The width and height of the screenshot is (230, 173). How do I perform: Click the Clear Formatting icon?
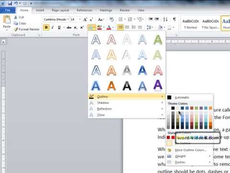click(112, 19)
